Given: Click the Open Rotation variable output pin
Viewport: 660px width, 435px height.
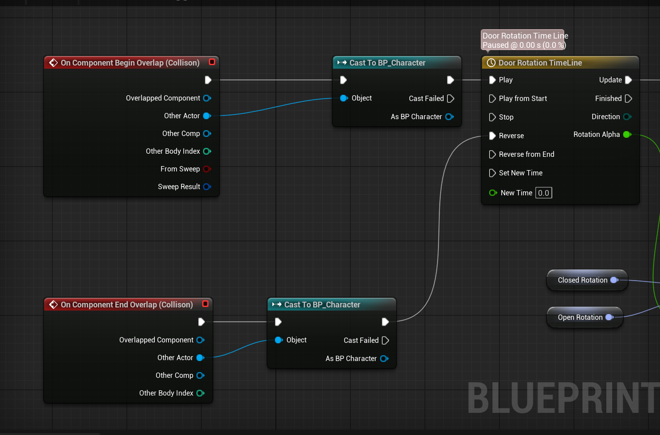Looking at the screenshot, I should tap(609, 317).
